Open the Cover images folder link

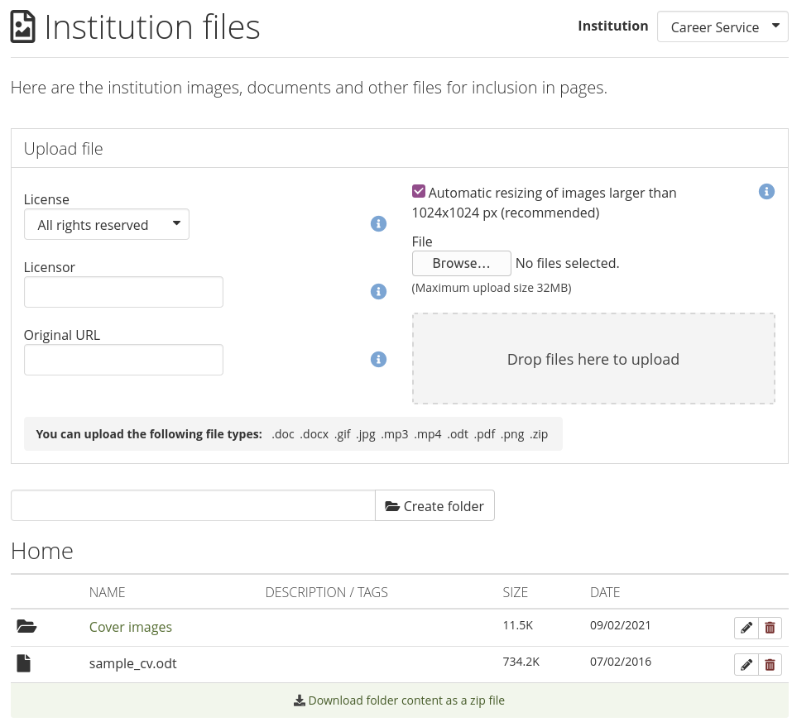pos(131,627)
